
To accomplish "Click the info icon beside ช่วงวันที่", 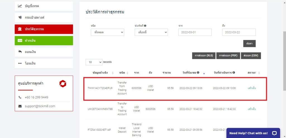I will tap(145, 26).
